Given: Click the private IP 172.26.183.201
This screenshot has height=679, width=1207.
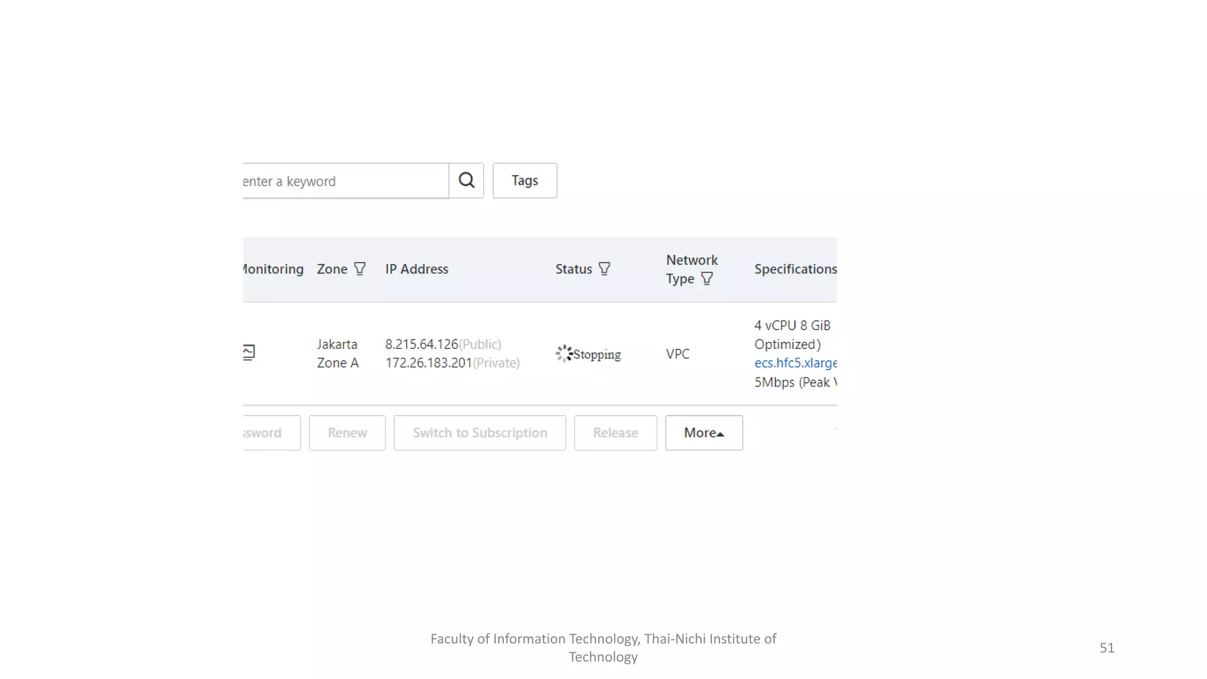Looking at the screenshot, I should point(428,363).
